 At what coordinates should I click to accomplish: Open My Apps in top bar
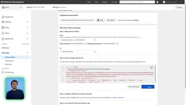click(114, 2)
